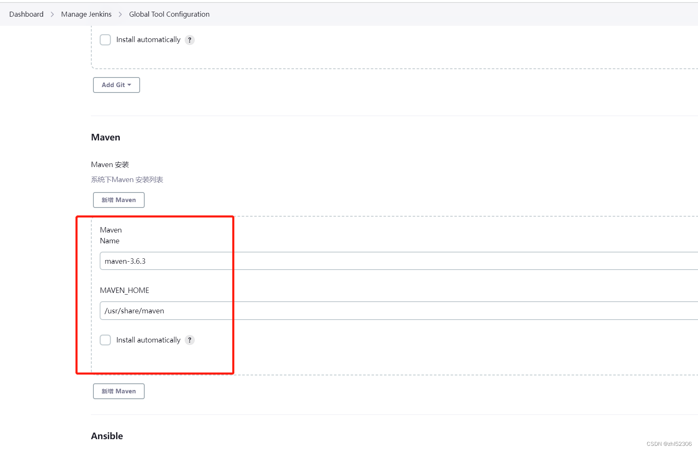The height and width of the screenshot is (450, 698).
Task: Open help for Maven Install automatically
Action: [190, 340]
